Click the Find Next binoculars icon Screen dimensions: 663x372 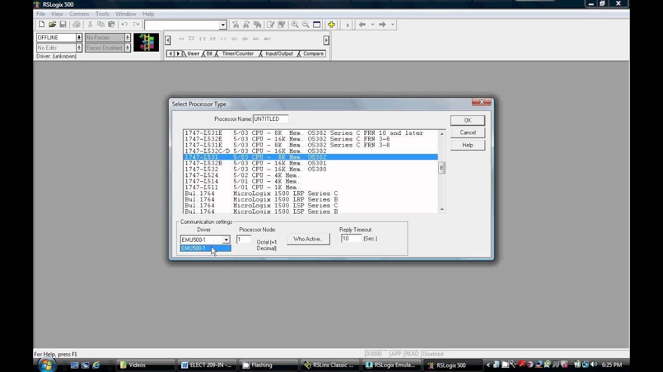point(246,24)
